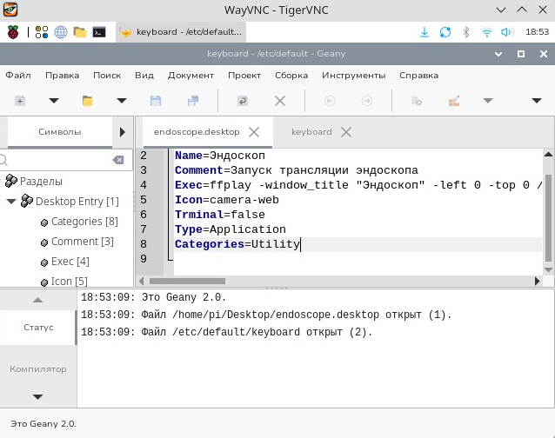
Task: Launch the web browser from the panel
Action: point(61,32)
